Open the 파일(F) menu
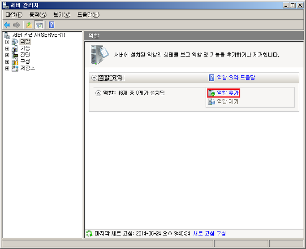This screenshot has width=306, height=249. pos(14,15)
